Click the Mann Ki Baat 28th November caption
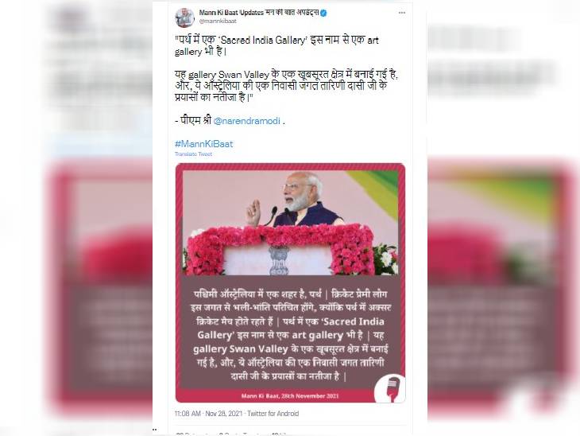This screenshot has width=580, height=436. click(290, 395)
